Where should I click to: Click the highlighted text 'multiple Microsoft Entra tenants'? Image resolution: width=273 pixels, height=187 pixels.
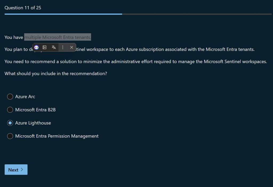(x=58, y=37)
